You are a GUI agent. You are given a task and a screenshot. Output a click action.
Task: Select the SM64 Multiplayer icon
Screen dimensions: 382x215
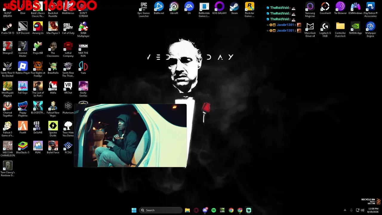[x=83, y=30]
